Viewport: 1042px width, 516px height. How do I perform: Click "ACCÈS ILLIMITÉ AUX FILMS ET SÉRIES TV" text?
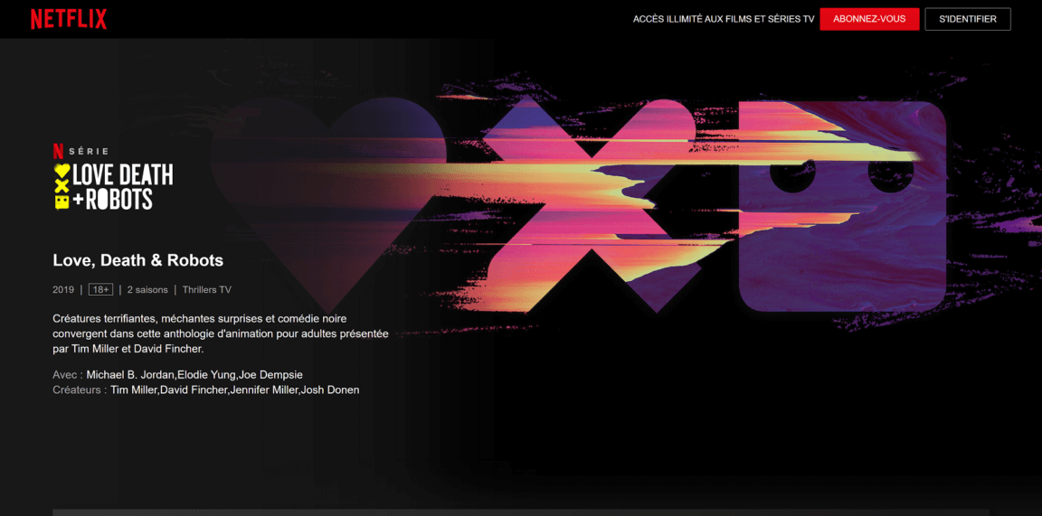(x=724, y=19)
